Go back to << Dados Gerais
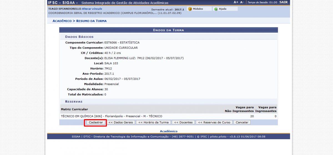 coord(121,122)
